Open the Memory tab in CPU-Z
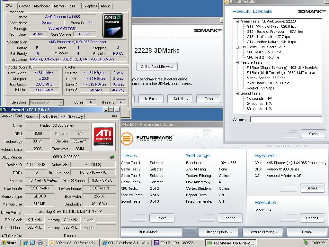This screenshot has height=247, width=329. [x=60, y=6]
